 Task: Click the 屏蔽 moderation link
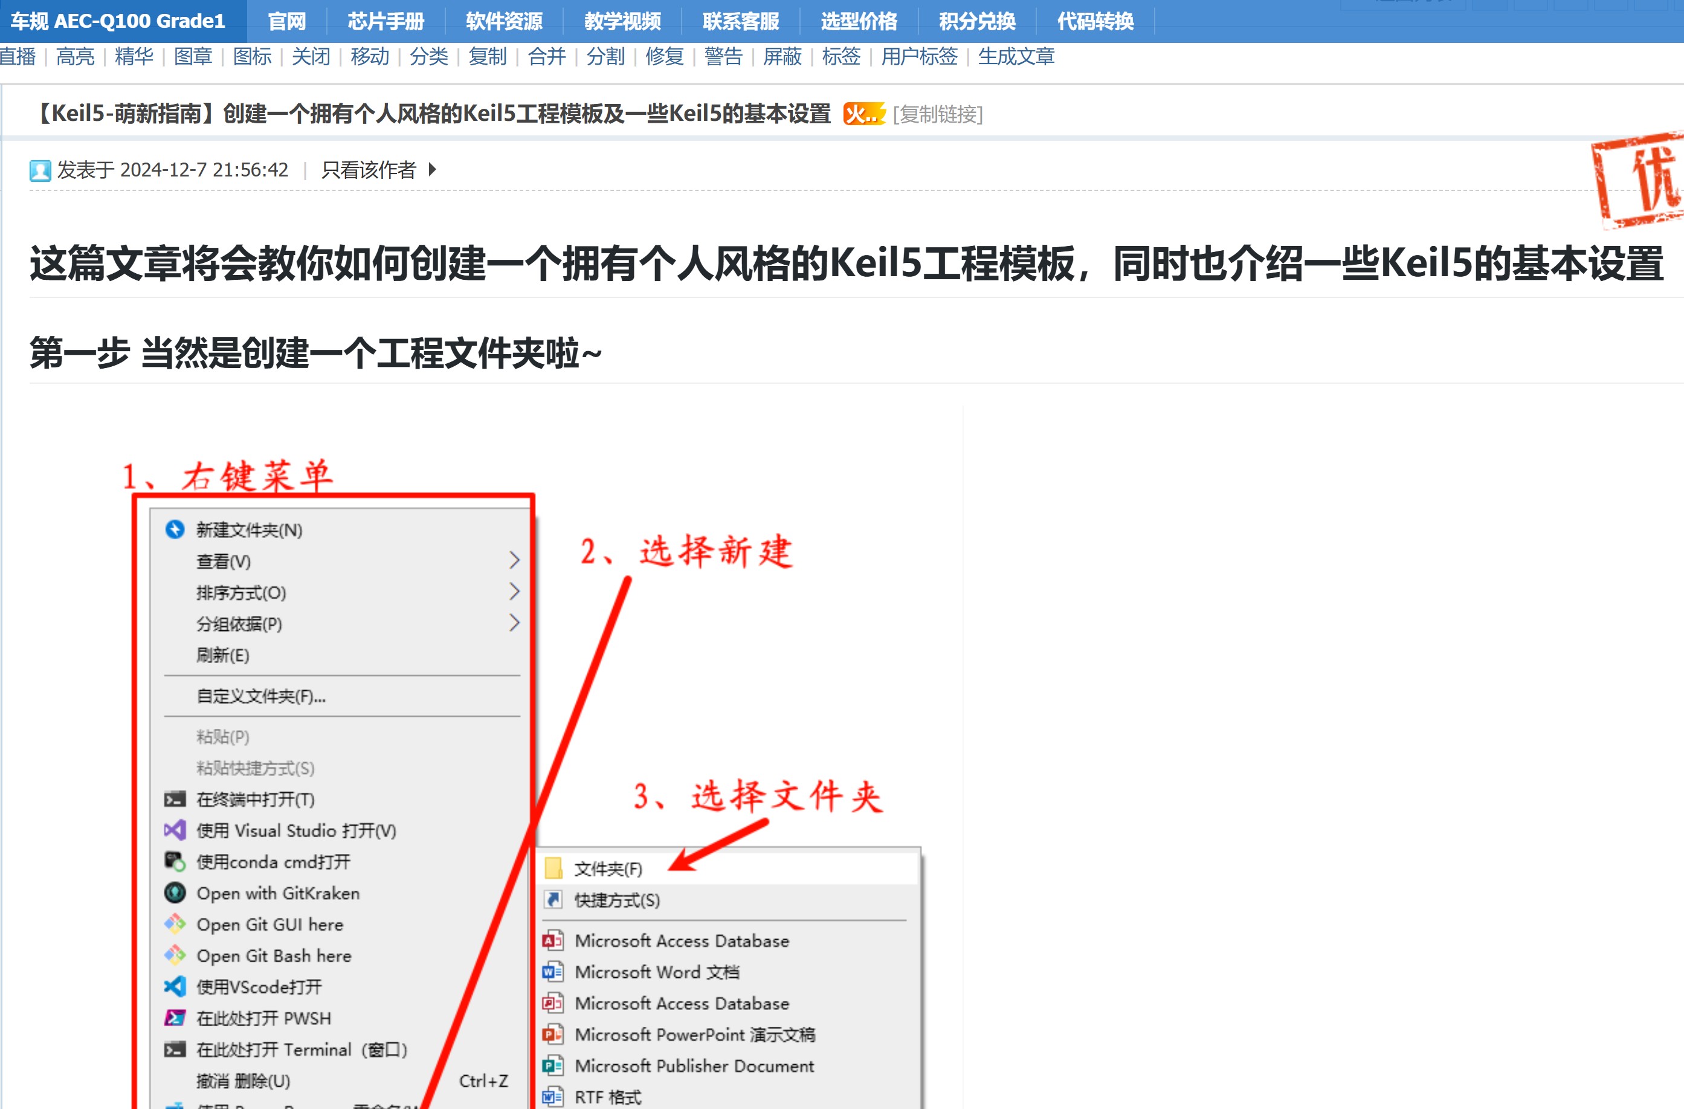pos(782,57)
